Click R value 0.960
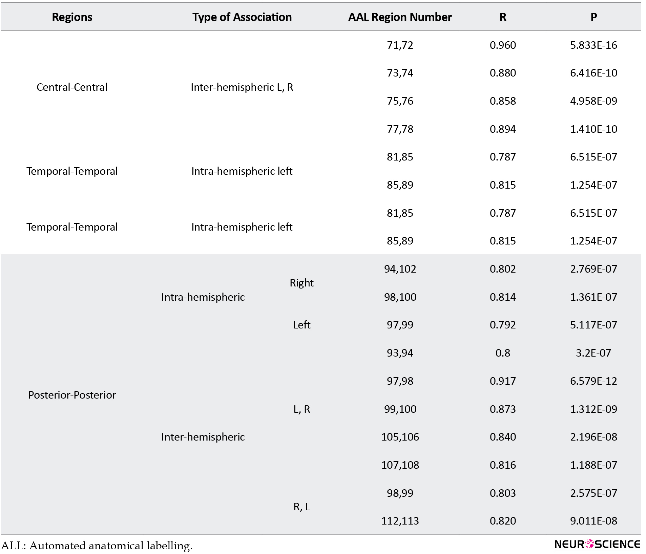This screenshot has height=554, width=646. tap(503, 45)
